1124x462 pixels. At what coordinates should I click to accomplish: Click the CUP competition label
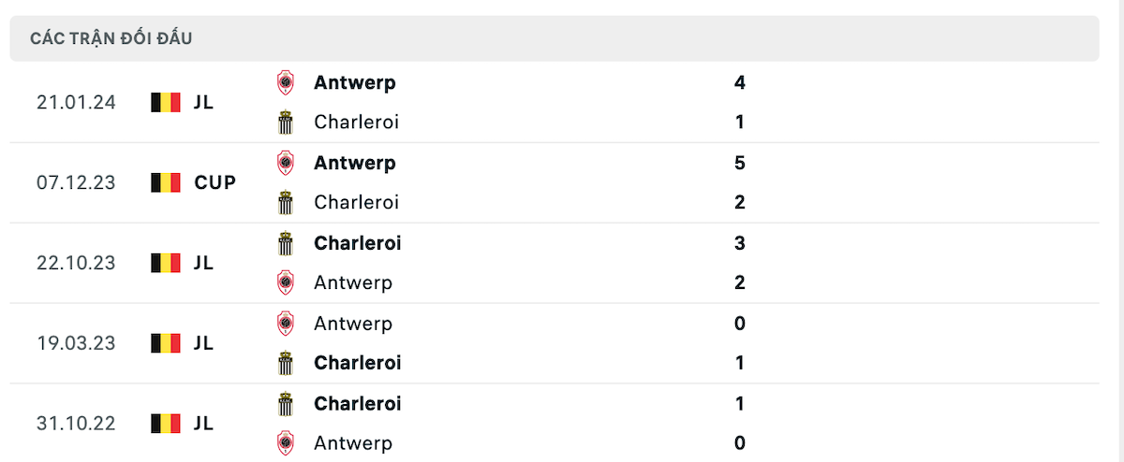pyautogui.click(x=215, y=182)
